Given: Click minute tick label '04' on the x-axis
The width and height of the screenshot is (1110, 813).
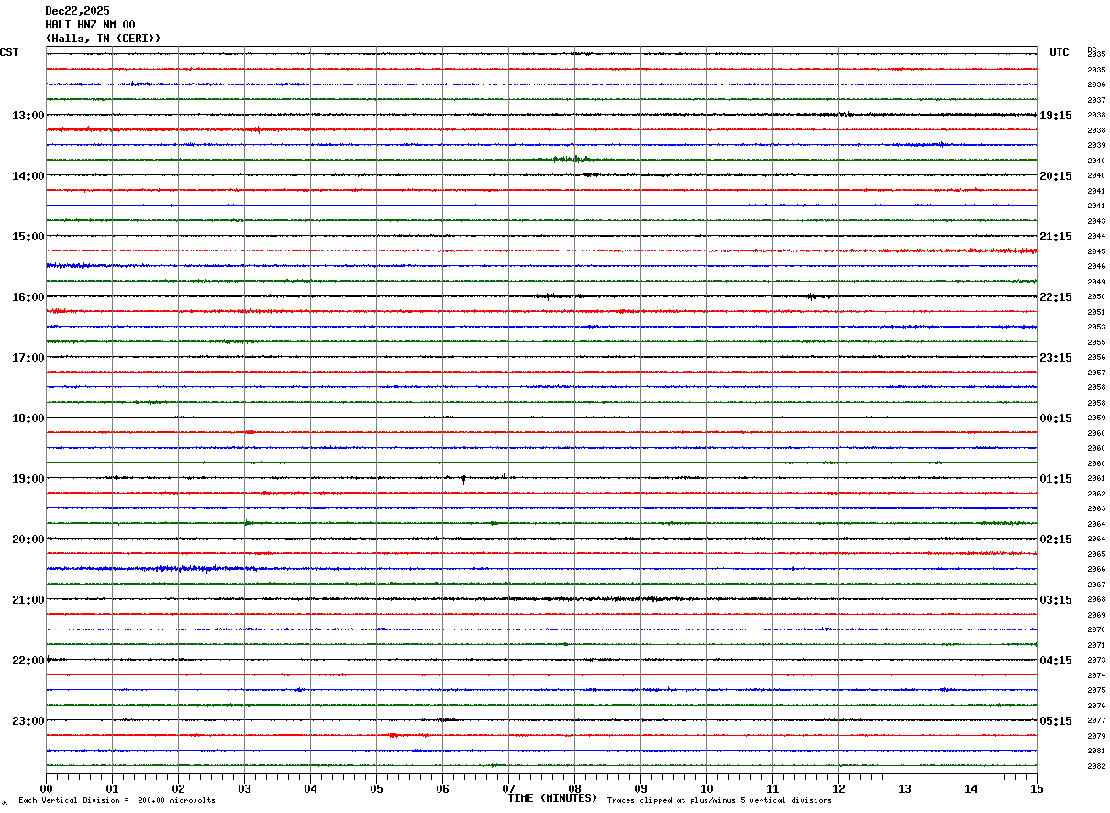Looking at the screenshot, I should pos(311,788).
